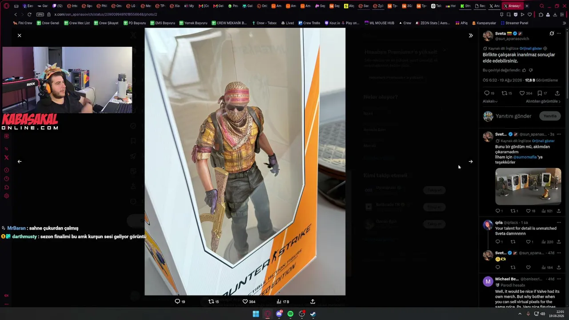Open X icon in Opera sidebar
The width and height of the screenshot is (569, 320).
[x=6, y=157]
